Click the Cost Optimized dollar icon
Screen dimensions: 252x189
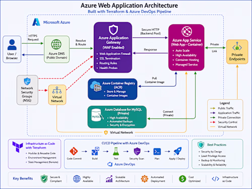pyautogui.click(x=182, y=179)
